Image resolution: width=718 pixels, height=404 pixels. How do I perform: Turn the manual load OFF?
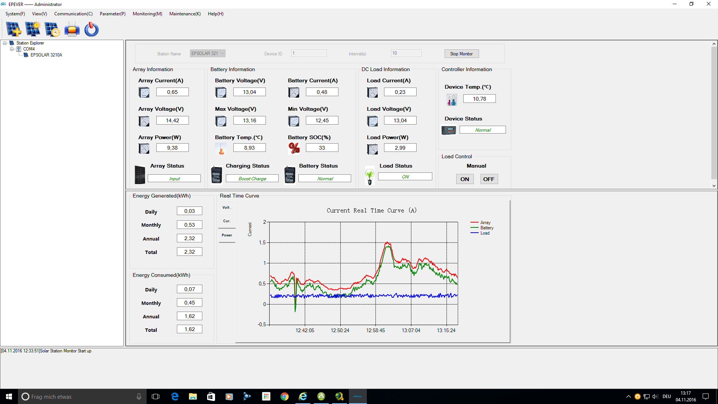point(488,179)
